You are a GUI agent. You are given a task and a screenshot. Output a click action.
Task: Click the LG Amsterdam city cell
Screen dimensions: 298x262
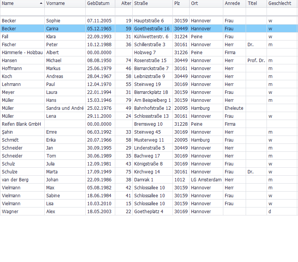tap(206, 180)
